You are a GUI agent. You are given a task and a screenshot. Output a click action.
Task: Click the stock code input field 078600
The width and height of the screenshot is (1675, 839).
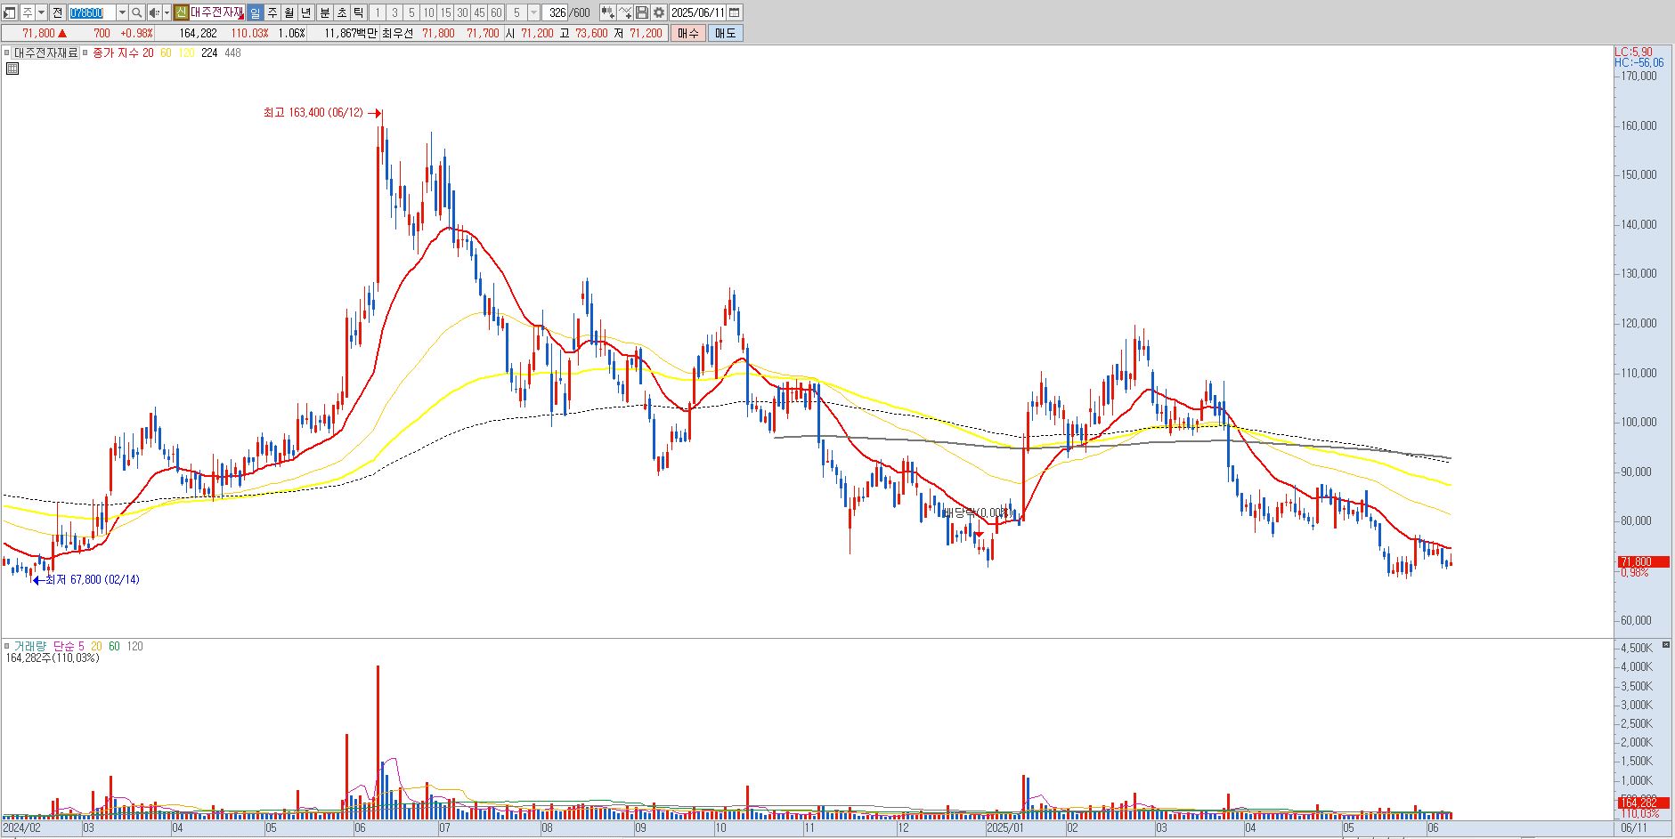pyautogui.click(x=92, y=12)
